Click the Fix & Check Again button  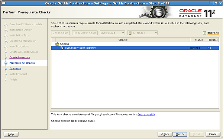point(85,33)
